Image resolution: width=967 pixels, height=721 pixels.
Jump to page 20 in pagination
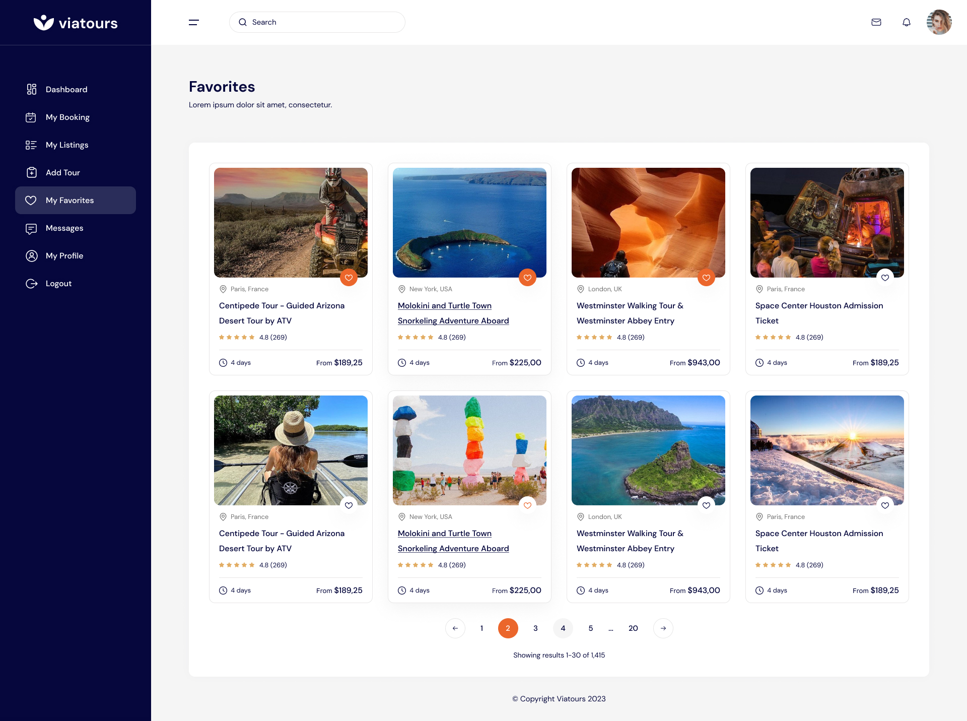tap(633, 628)
